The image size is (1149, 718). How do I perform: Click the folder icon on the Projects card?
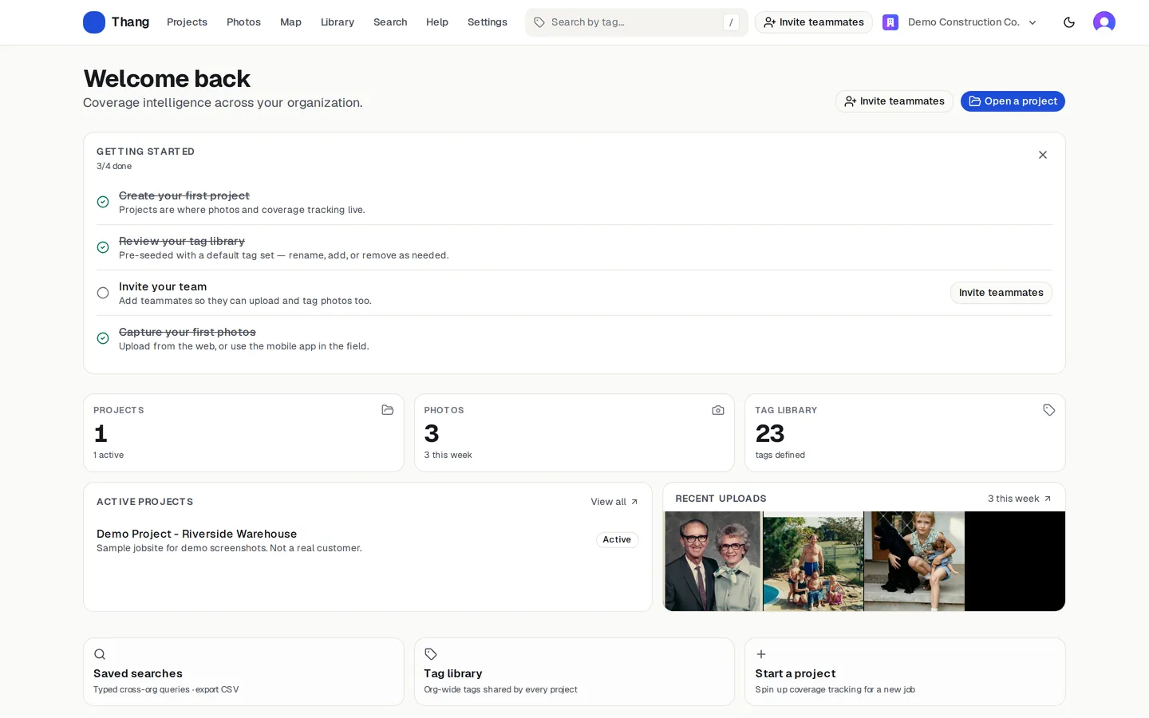388,410
